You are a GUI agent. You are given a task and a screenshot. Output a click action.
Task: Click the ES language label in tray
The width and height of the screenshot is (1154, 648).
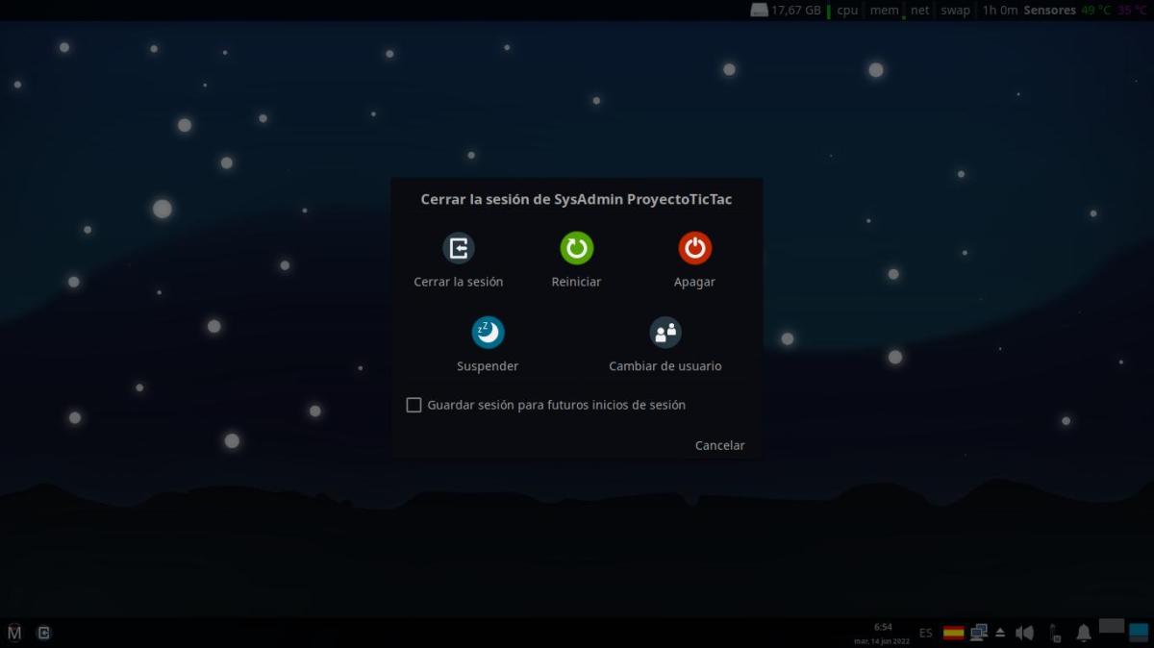[x=925, y=633]
